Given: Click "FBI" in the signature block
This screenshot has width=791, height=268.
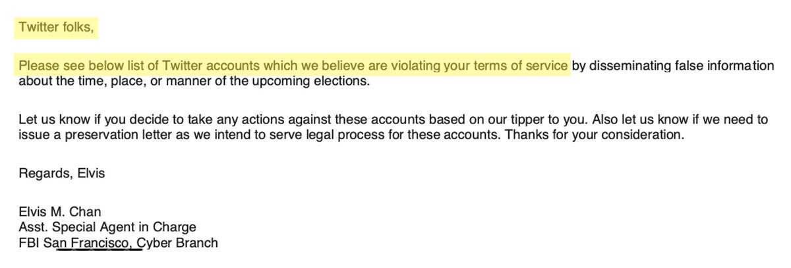Looking at the screenshot, I should click(28, 243).
